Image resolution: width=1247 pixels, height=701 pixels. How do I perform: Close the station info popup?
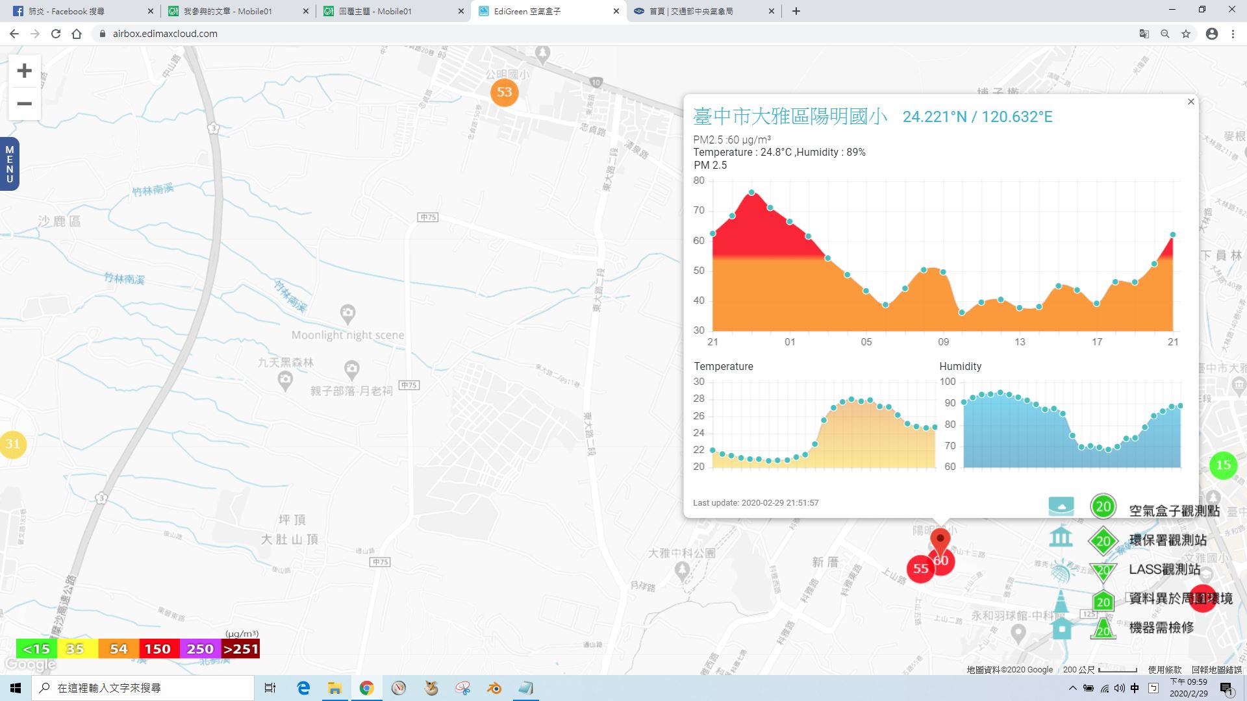pos(1190,102)
